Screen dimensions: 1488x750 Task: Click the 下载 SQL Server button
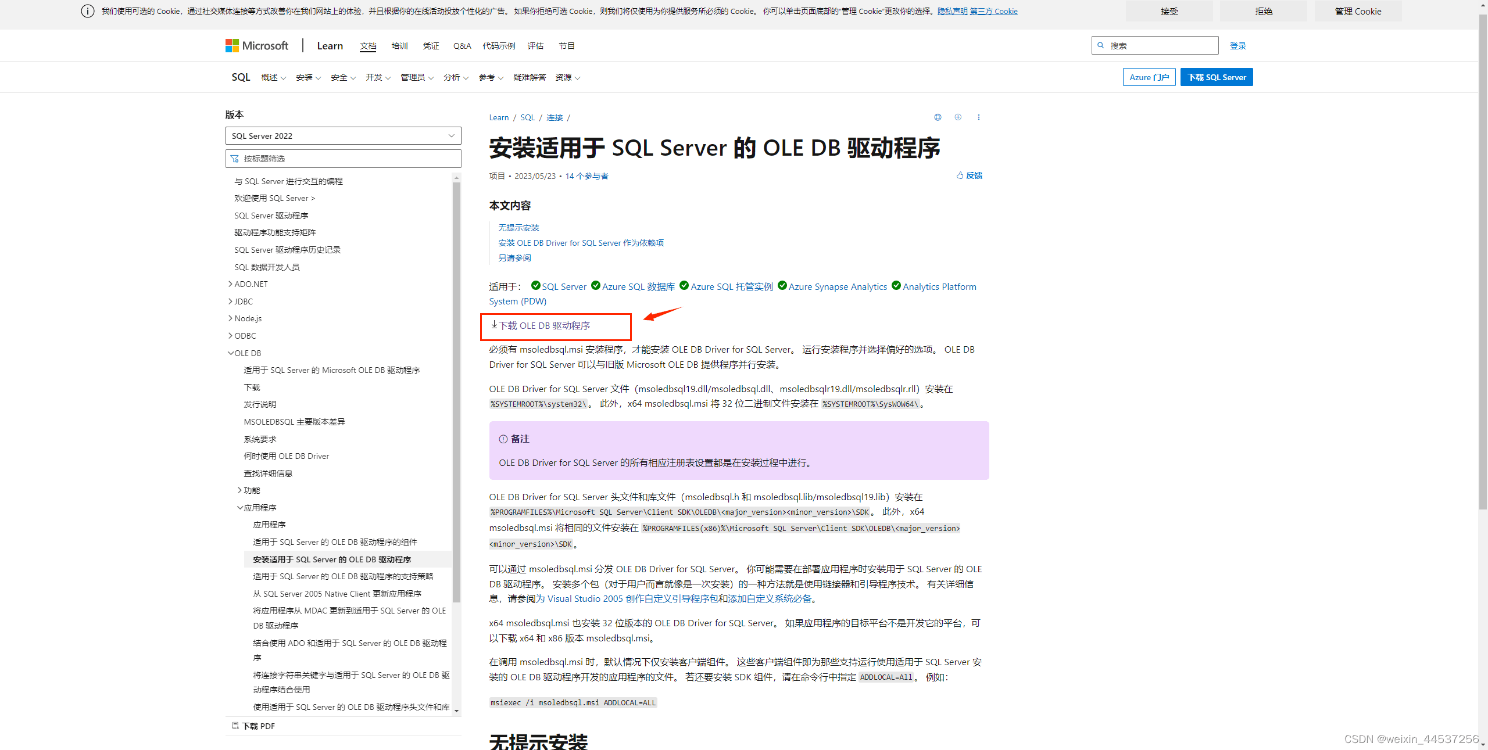click(1216, 77)
